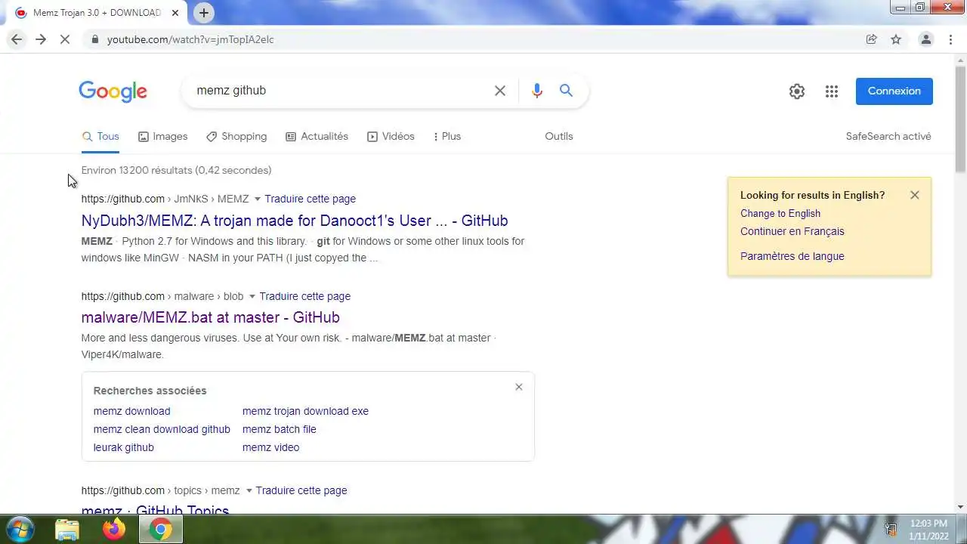Screen dimensions: 967x544
Task: Click the address bar URL
Action: 190,39
